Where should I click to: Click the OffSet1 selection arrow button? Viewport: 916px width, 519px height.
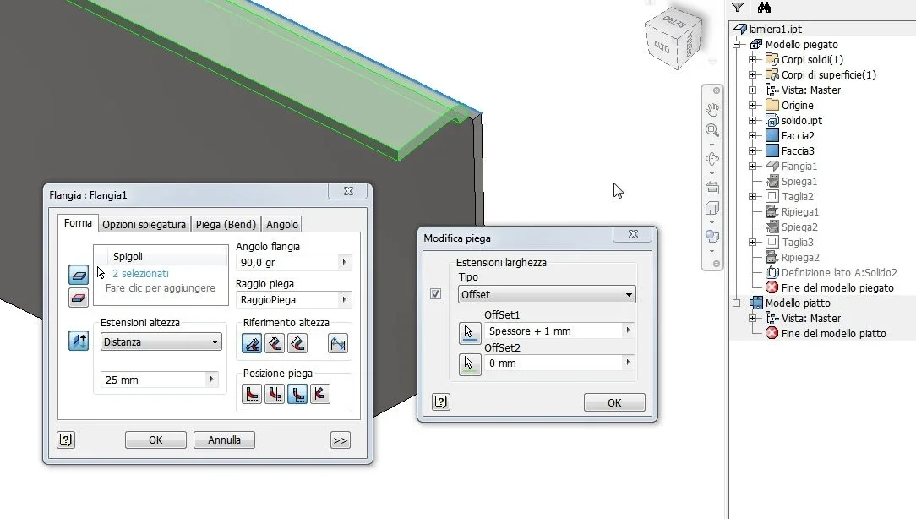(470, 332)
